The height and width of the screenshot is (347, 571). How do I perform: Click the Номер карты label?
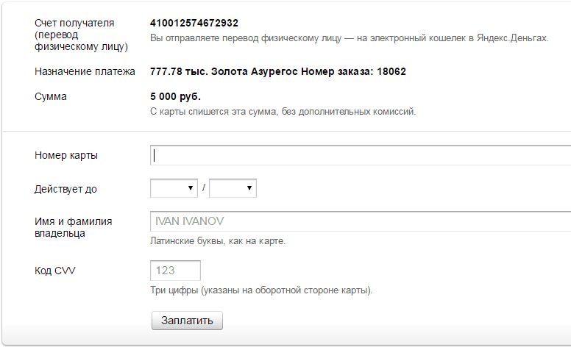click(x=66, y=155)
